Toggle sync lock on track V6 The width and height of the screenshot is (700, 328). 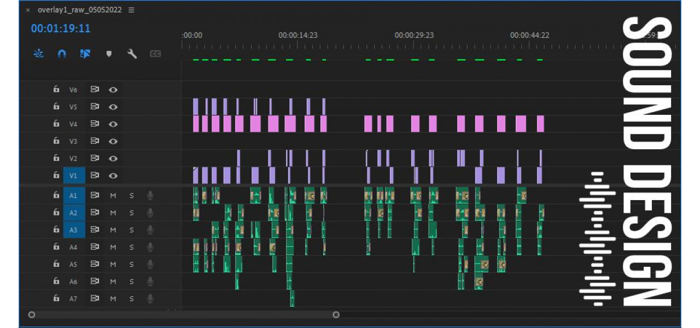tap(95, 89)
